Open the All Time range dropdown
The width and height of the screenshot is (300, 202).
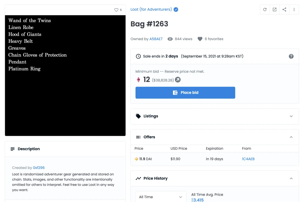(x=161, y=197)
